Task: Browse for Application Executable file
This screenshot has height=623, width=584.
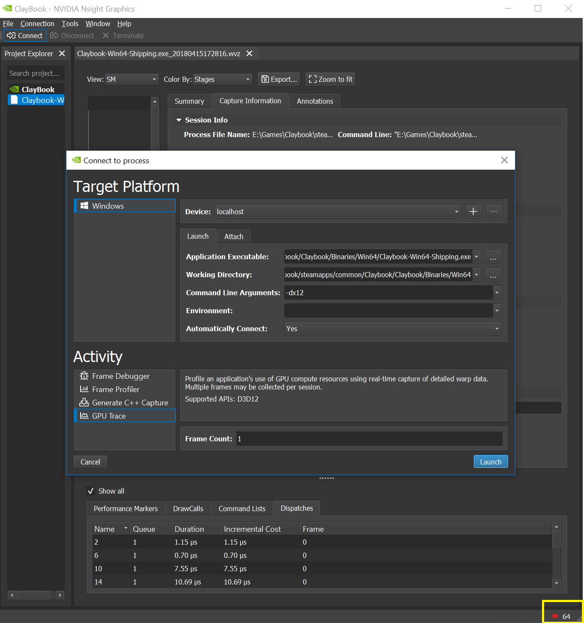Action: point(493,257)
